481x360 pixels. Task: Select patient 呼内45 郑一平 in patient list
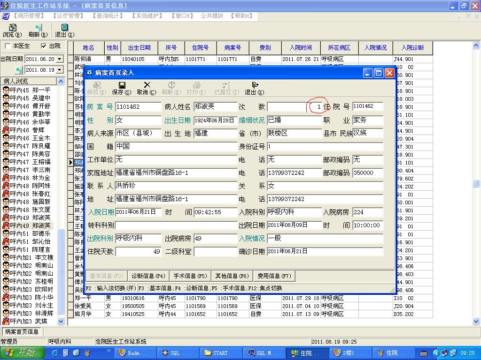pyautogui.click(x=27, y=90)
